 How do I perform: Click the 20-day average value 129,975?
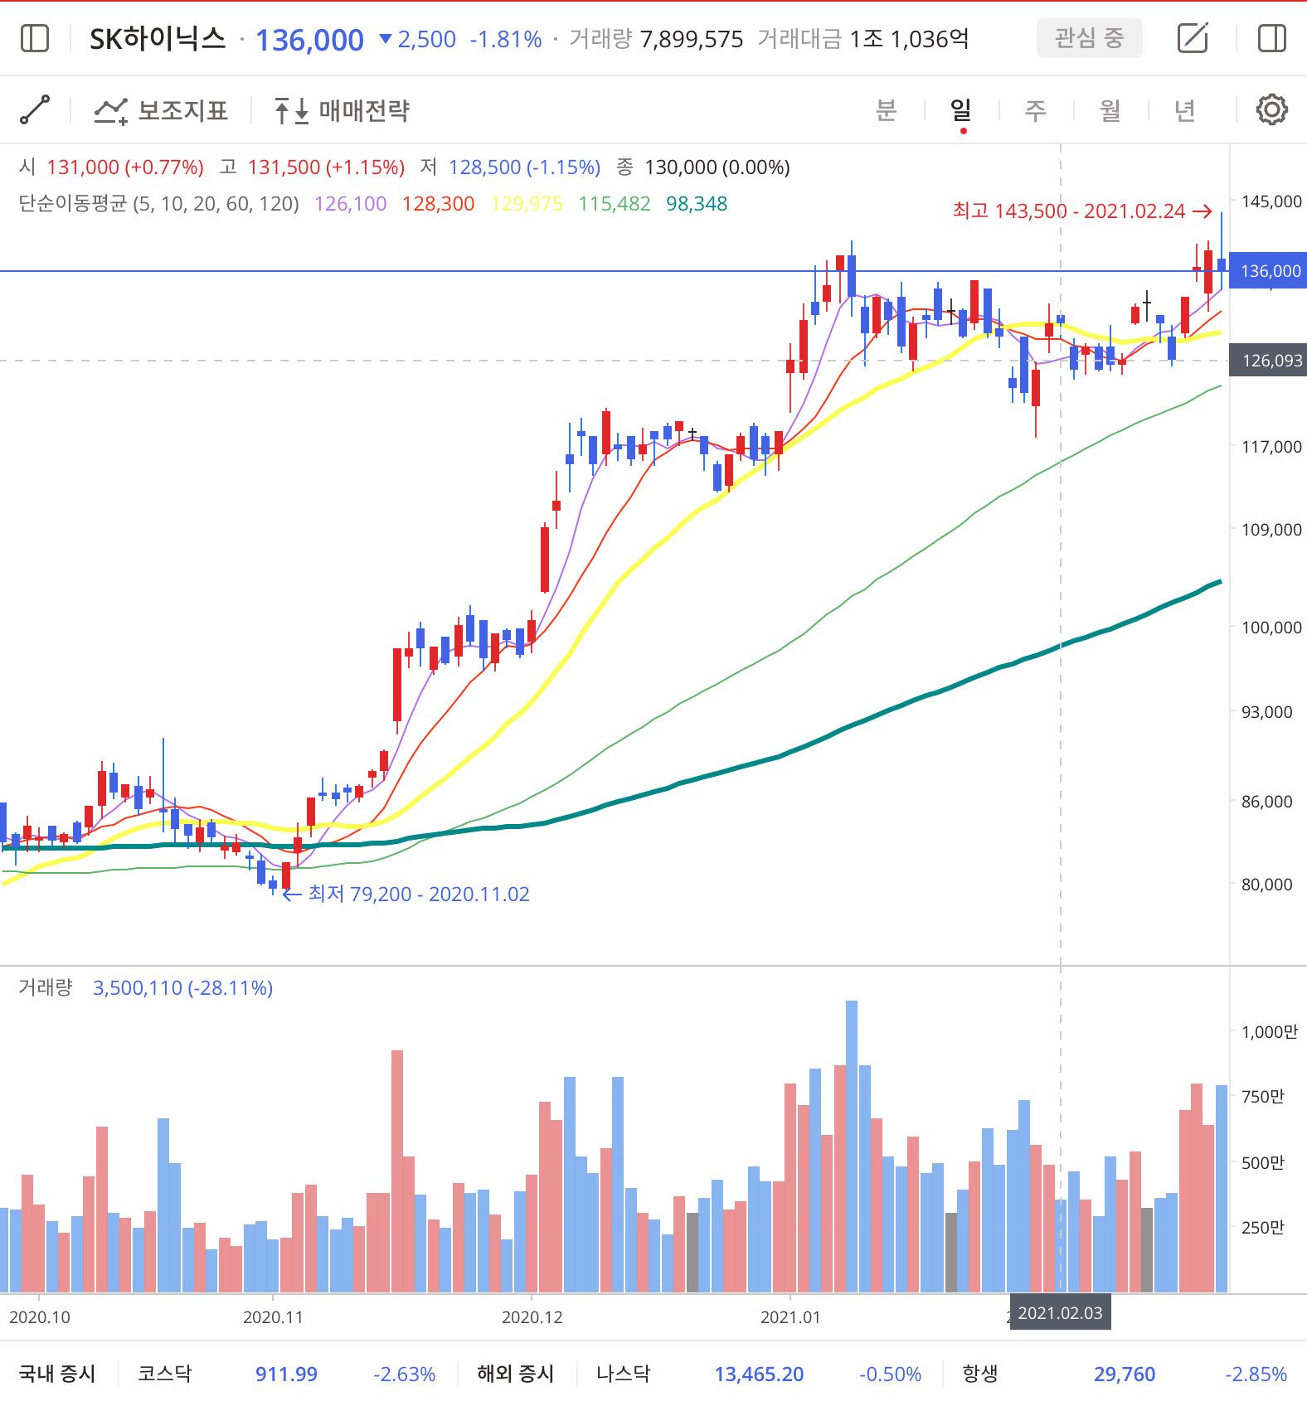coord(527,204)
